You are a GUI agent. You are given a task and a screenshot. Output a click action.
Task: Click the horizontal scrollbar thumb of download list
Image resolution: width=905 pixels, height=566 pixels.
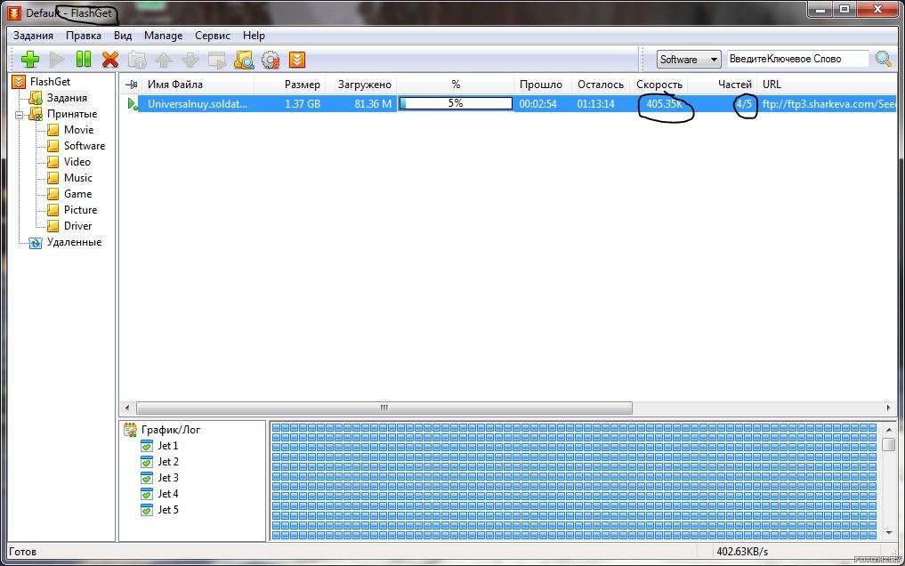click(x=384, y=408)
